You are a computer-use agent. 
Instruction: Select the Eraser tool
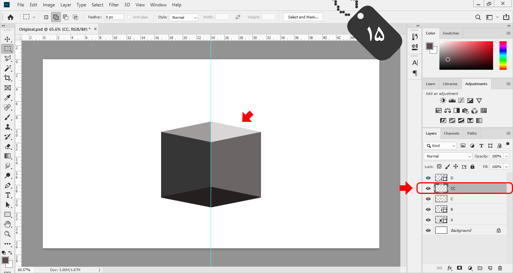8,146
